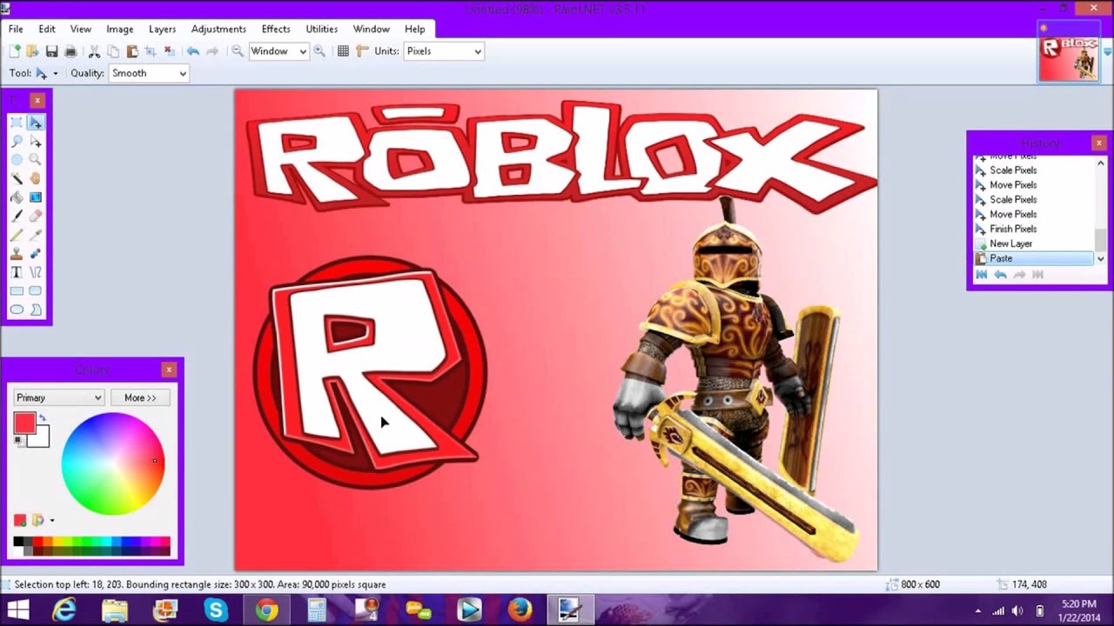Select the Ellipse Select tool
The width and height of the screenshot is (1114, 626).
[17, 160]
